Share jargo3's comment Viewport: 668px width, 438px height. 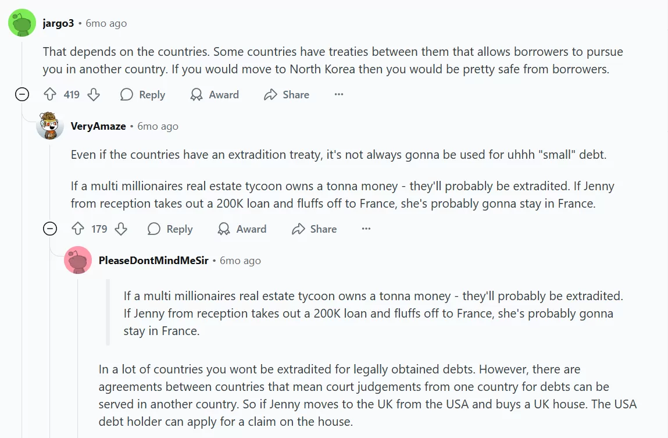(x=287, y=95)
